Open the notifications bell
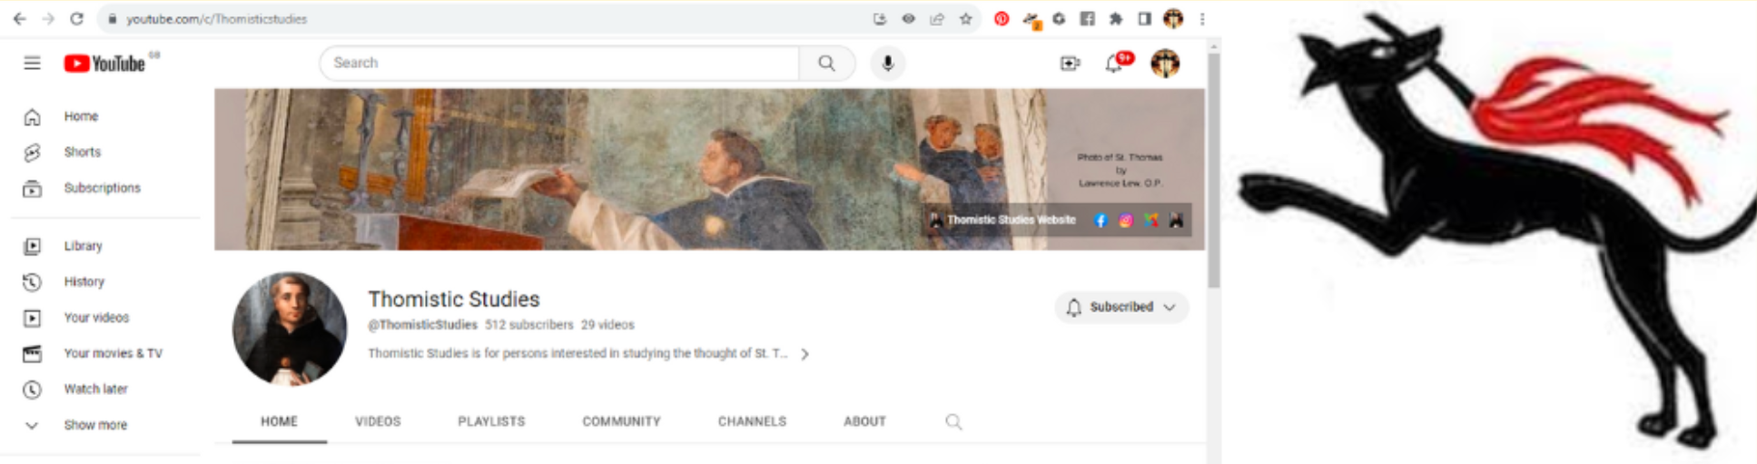This screenshot has width=1757, height=464. tap(1114, 64)
